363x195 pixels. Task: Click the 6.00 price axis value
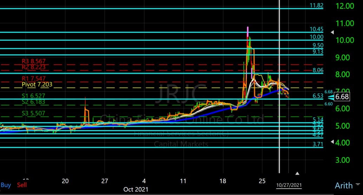tap(343, 108)
